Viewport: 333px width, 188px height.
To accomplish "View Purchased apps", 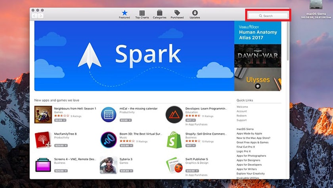I will click(177, 15).
